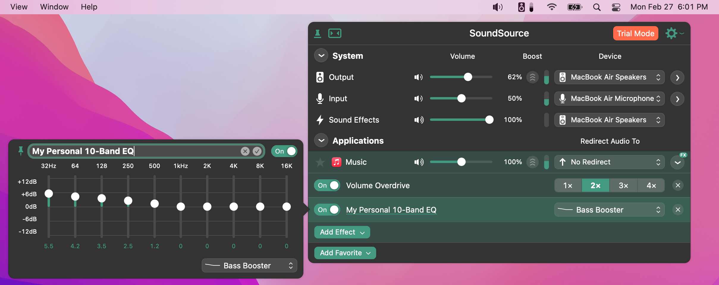Pin the 10-Band EQ popover

pos(21,151)
